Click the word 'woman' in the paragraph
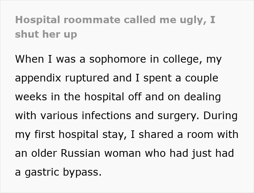The image size is (254, 193). tap(123, 154)
